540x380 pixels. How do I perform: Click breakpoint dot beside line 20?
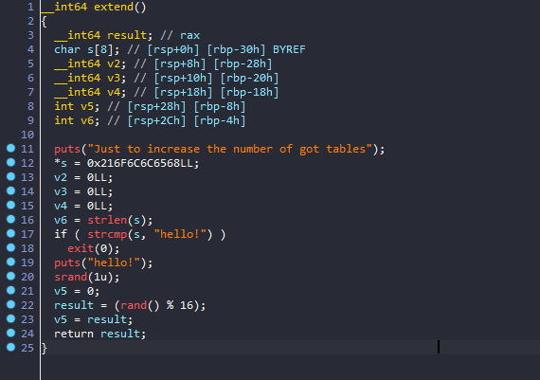(x=11, y=276)
